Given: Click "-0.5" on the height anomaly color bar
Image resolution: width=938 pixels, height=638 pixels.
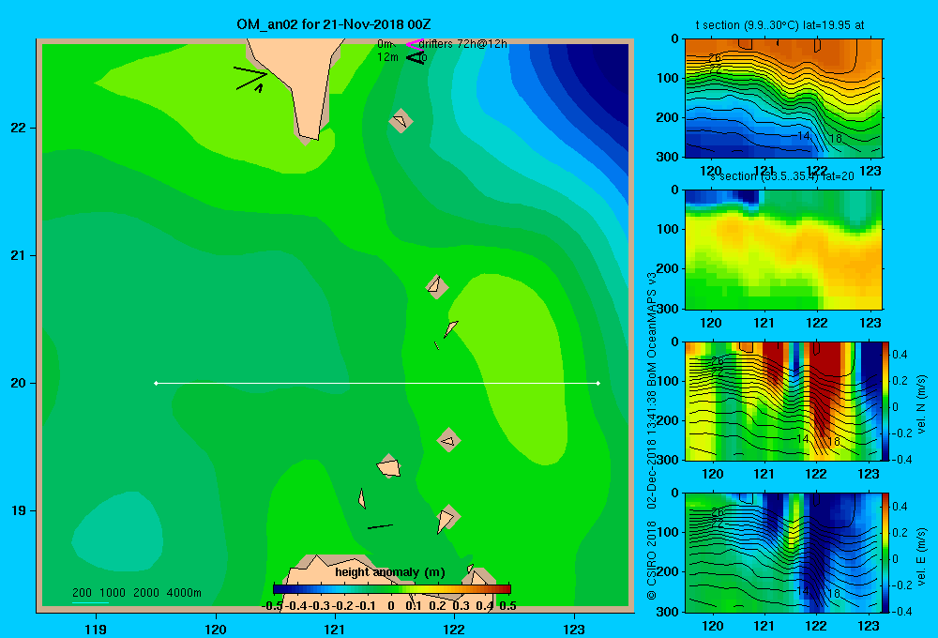Looking at the screenshot, I should (273, 606).
